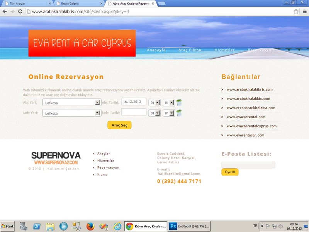Open the www.evarentacar.com link
Screen dimensions: 309x232
click(x=245, y=135)
